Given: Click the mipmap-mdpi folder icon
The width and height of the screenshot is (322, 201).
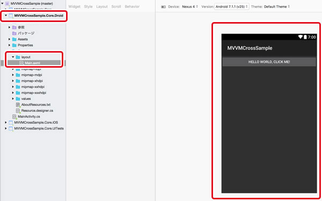Looking at the screenshot, I should (18, 75).
